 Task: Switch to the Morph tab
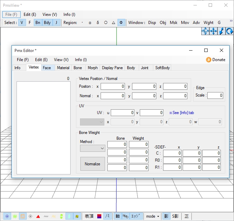coord(93,68)
